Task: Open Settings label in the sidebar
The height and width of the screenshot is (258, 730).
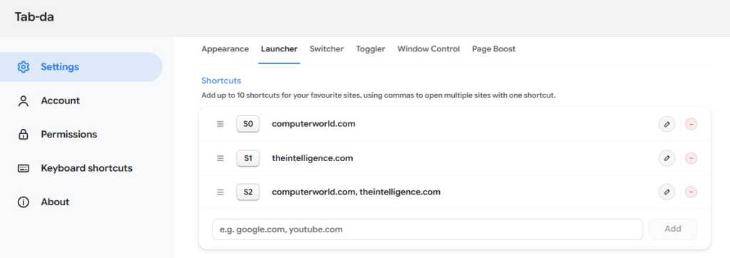Action: point(60,67)
